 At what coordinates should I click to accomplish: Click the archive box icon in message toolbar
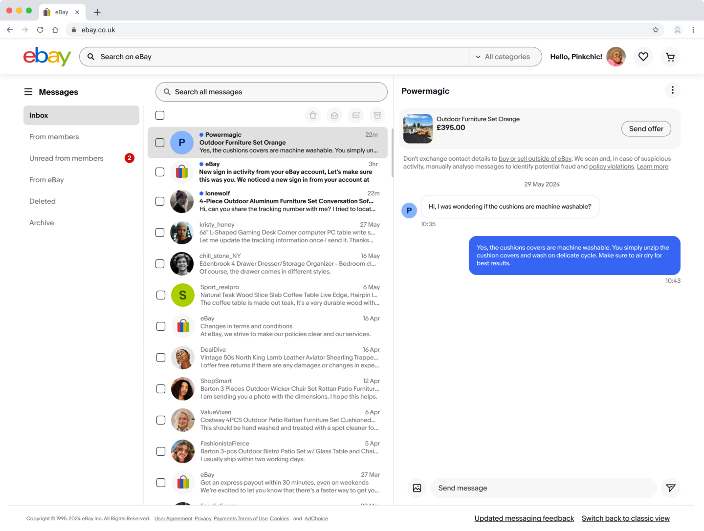377,115
